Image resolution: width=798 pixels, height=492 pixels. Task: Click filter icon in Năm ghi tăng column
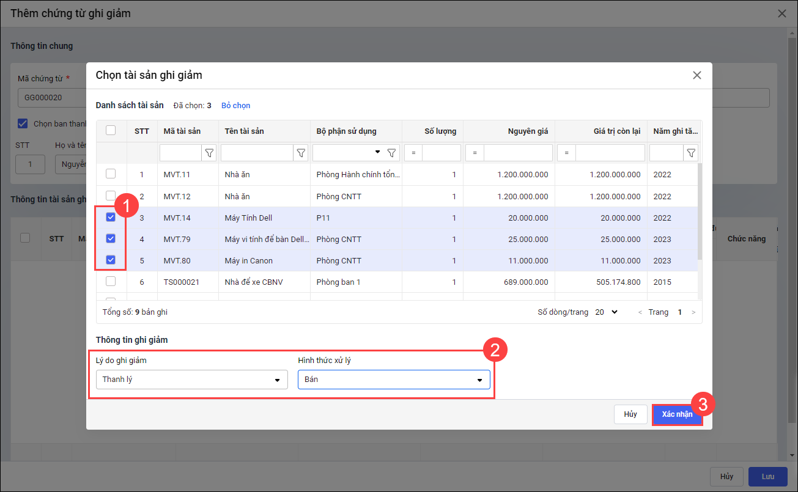click(x=691, y=153)
